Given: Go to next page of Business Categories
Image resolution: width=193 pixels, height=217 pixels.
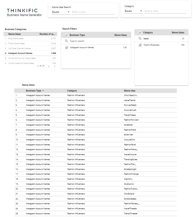Looking at the screenshot, I should click(x=55, y=66).
